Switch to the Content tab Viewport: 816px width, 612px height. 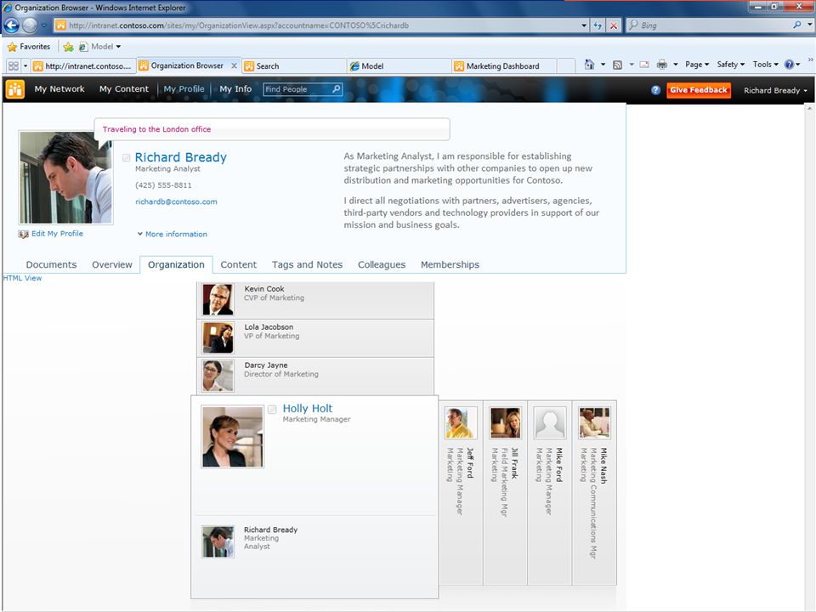[x=238, y=265]
